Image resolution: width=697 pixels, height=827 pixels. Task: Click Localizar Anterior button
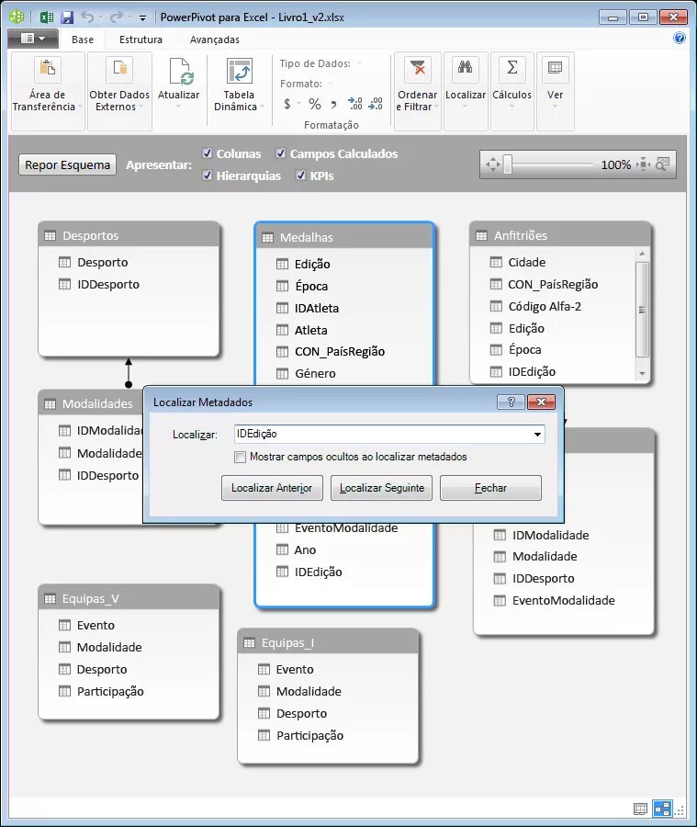(x=272, y=488)
